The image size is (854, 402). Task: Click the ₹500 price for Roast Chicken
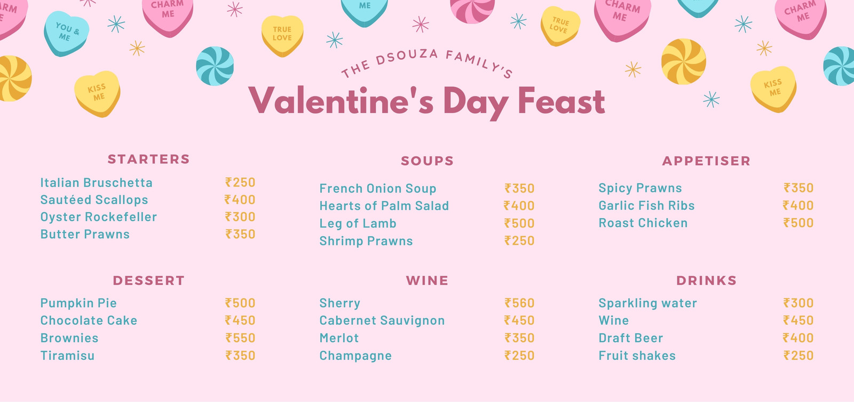coord(798,223)
